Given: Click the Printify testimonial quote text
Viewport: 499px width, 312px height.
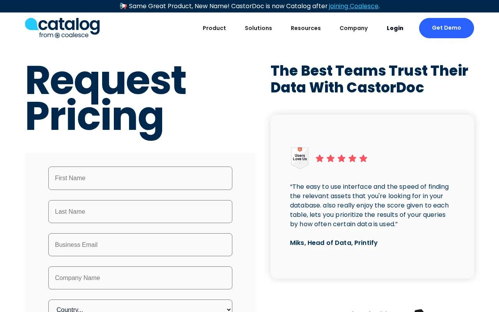Looking at the screenshot, I should 370,206.
